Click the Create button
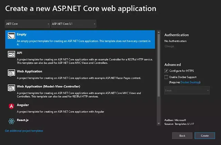The height and width of the screenshot is (145, 221). point(205,136)
